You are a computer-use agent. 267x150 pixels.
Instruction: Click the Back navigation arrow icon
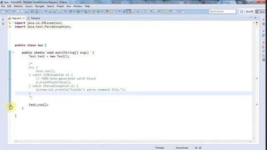pyautogui.click(x=167, y=11)
